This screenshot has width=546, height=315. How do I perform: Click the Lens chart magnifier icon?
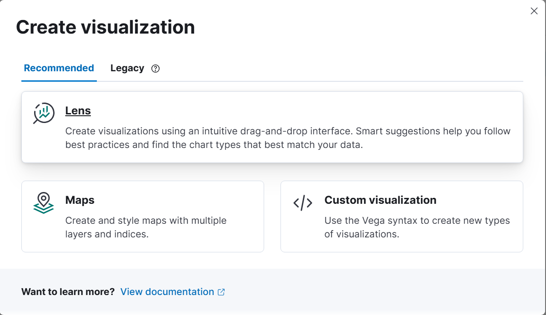click(44, 113)
